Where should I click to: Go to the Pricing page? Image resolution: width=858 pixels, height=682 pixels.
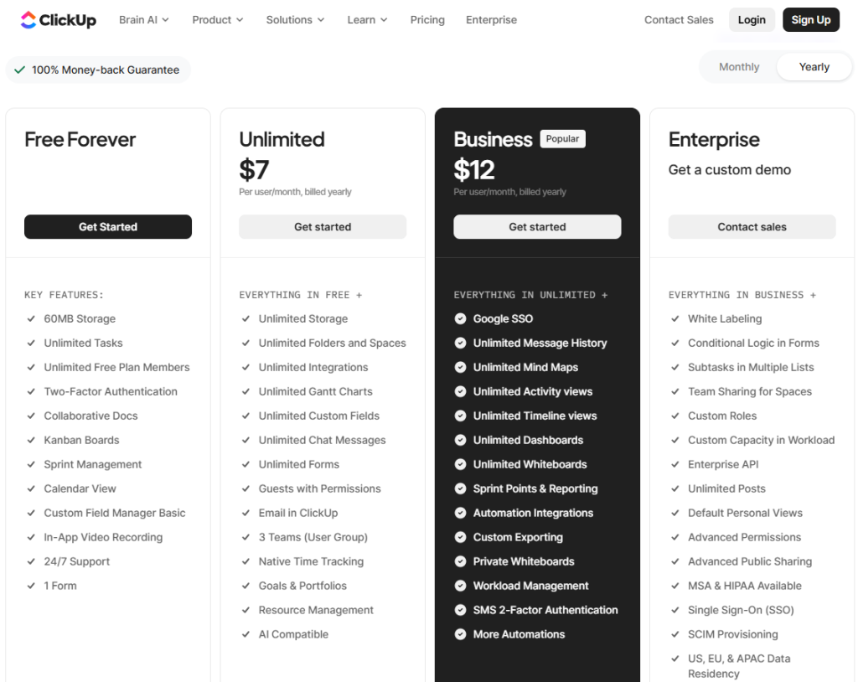tap(427, 19)
